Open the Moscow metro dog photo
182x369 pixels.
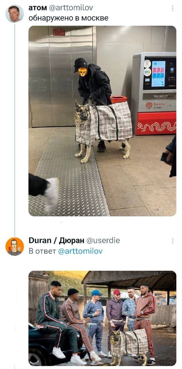pyautogui.click(x=102, y=121)
